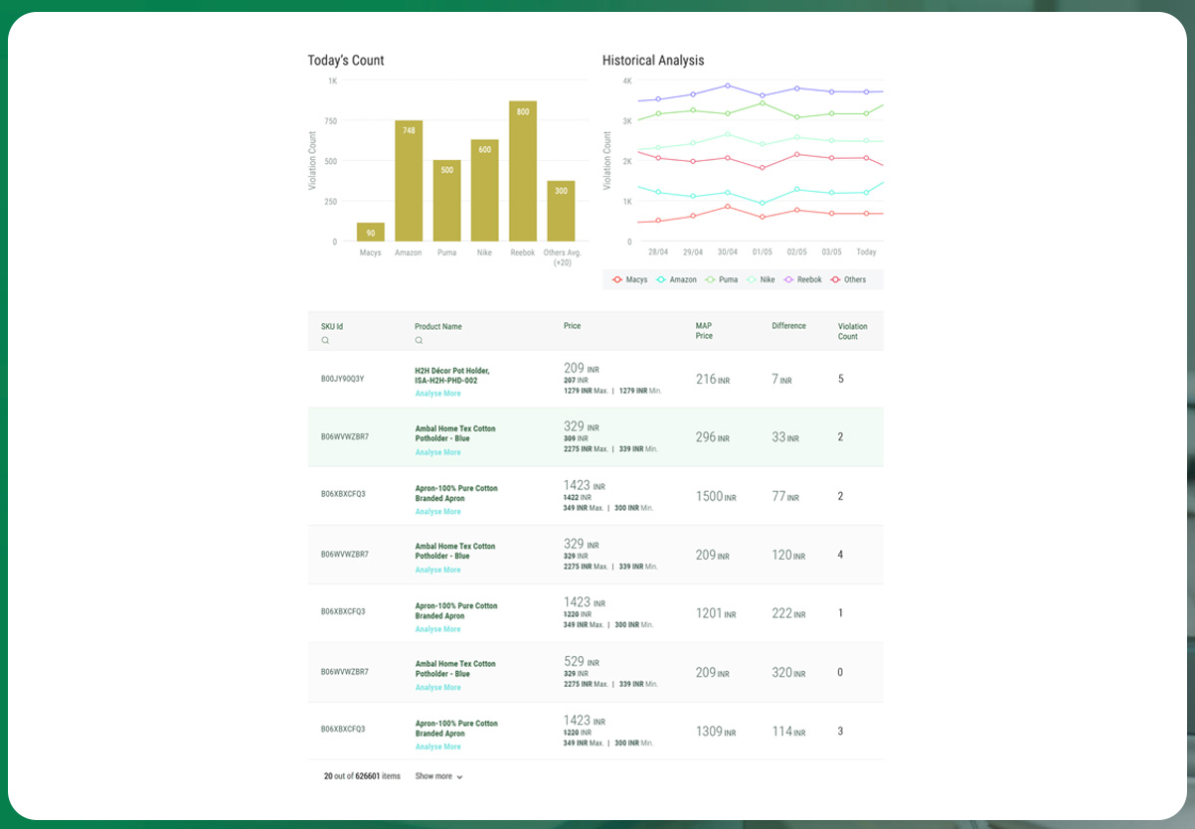Click the search icon under Product Name
This screenshot has height=829, width=1195.
[419, 341]
